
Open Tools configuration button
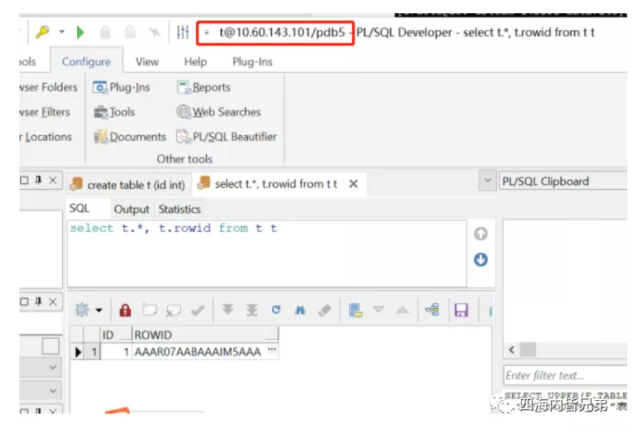coord(115,112)
